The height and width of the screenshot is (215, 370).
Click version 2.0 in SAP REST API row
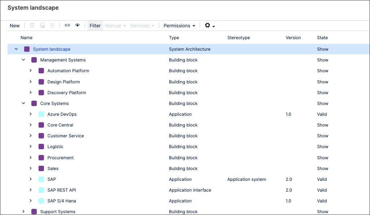(x=289, y=190)
